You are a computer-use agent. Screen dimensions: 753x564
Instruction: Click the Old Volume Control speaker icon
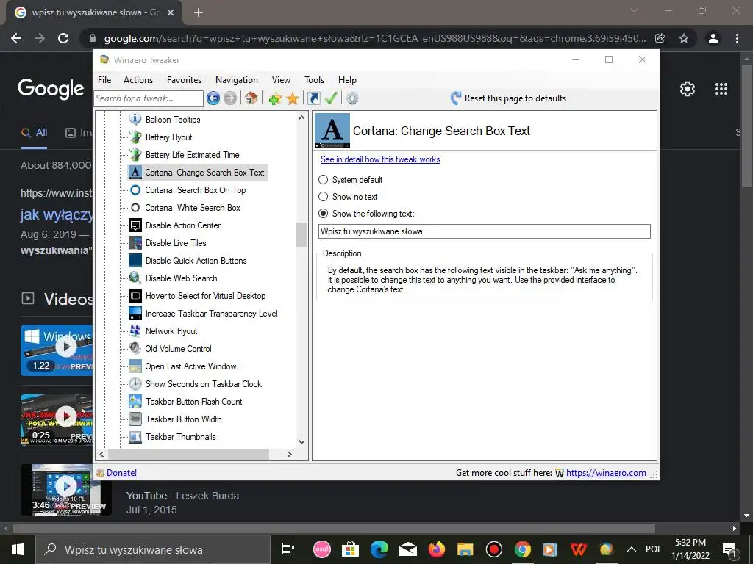tap(135, 349)
